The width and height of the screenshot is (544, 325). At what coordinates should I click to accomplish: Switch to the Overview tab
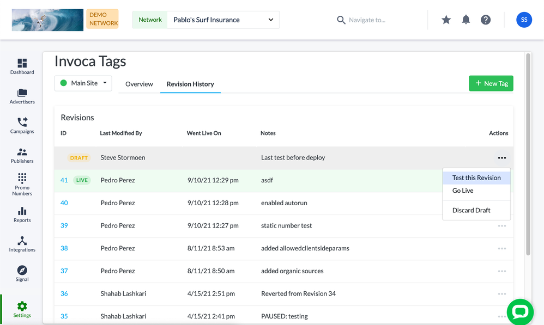point(139,84)
